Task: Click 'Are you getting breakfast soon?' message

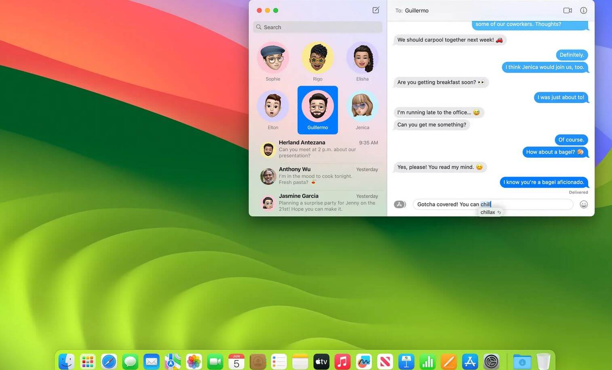Action: pyautogui.click(x=441, y=82)
